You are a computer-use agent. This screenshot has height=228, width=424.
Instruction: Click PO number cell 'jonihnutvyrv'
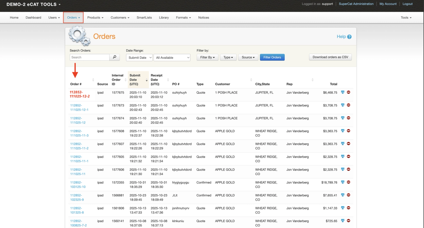click(181, 208)
